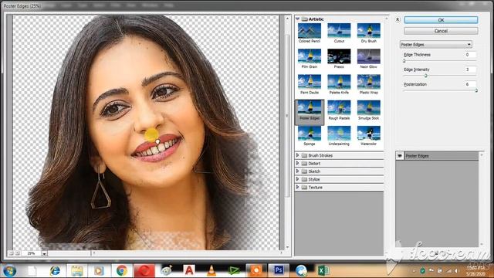Image resolution: width=494 pixels, height=278 pixels.
Task: Open Excel from the taskbar
Action: click(x=323, y=270)
